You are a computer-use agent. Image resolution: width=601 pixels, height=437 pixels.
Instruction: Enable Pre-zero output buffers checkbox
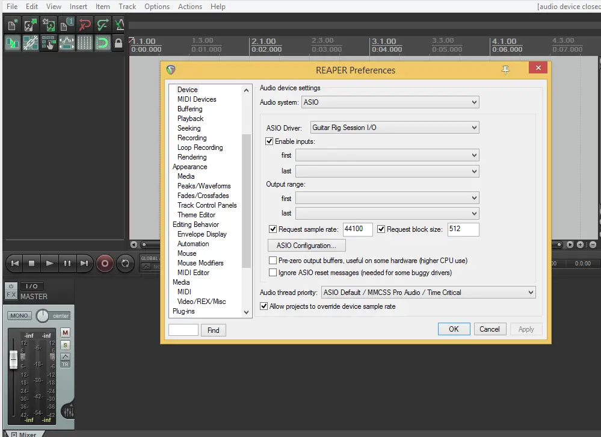point(273,261)
